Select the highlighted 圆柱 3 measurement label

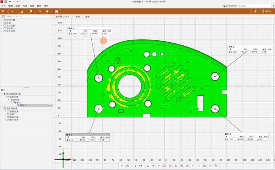pos(88,137)
